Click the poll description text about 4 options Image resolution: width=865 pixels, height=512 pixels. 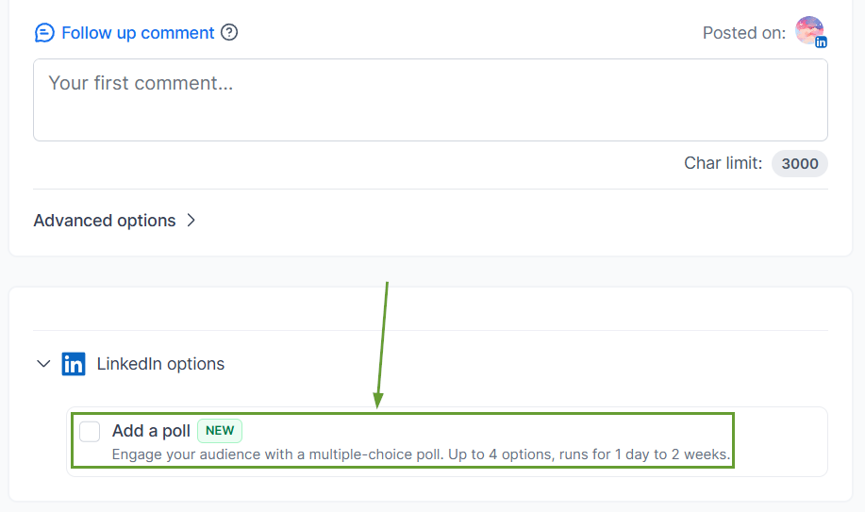click(421, 454)
